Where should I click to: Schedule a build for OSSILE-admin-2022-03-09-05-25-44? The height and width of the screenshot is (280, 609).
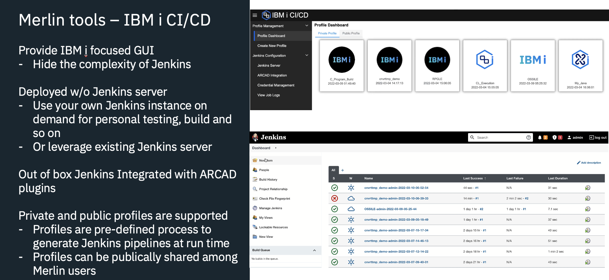(x=588, y=209)
